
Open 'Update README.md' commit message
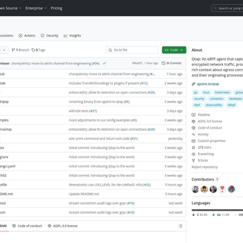(84, 194)
